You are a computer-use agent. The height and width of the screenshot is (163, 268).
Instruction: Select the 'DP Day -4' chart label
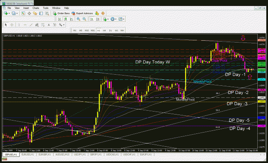point(240,128)
